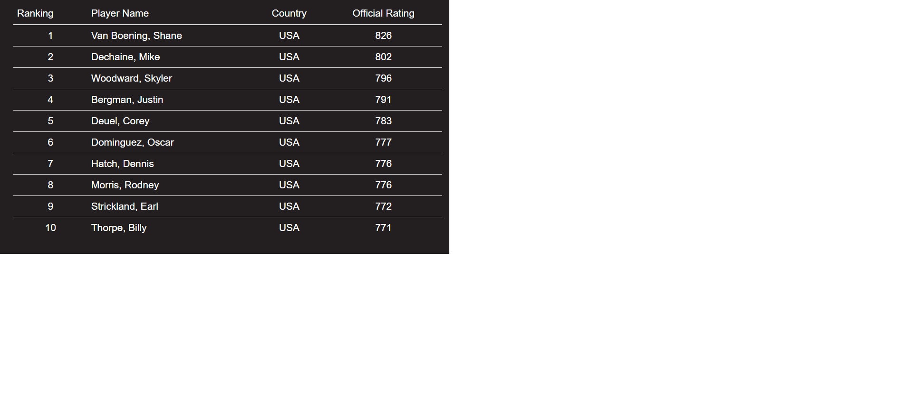Click player name Hatch, Dennis
The image size is (910, 399).
(x=123, y=164)
